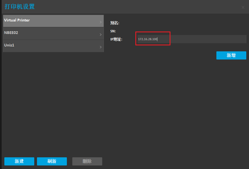Expand the Virtual Printer chevron arrow
Image resolution: width=249 pixels, height=169 pixels.
coord(101,22)
